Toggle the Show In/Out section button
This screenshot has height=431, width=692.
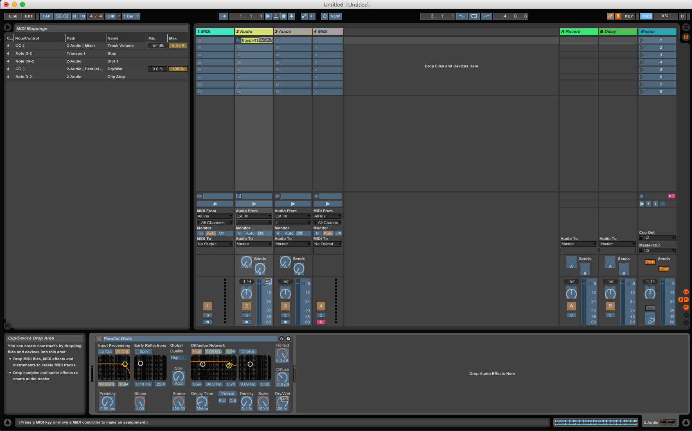[686, 292]
